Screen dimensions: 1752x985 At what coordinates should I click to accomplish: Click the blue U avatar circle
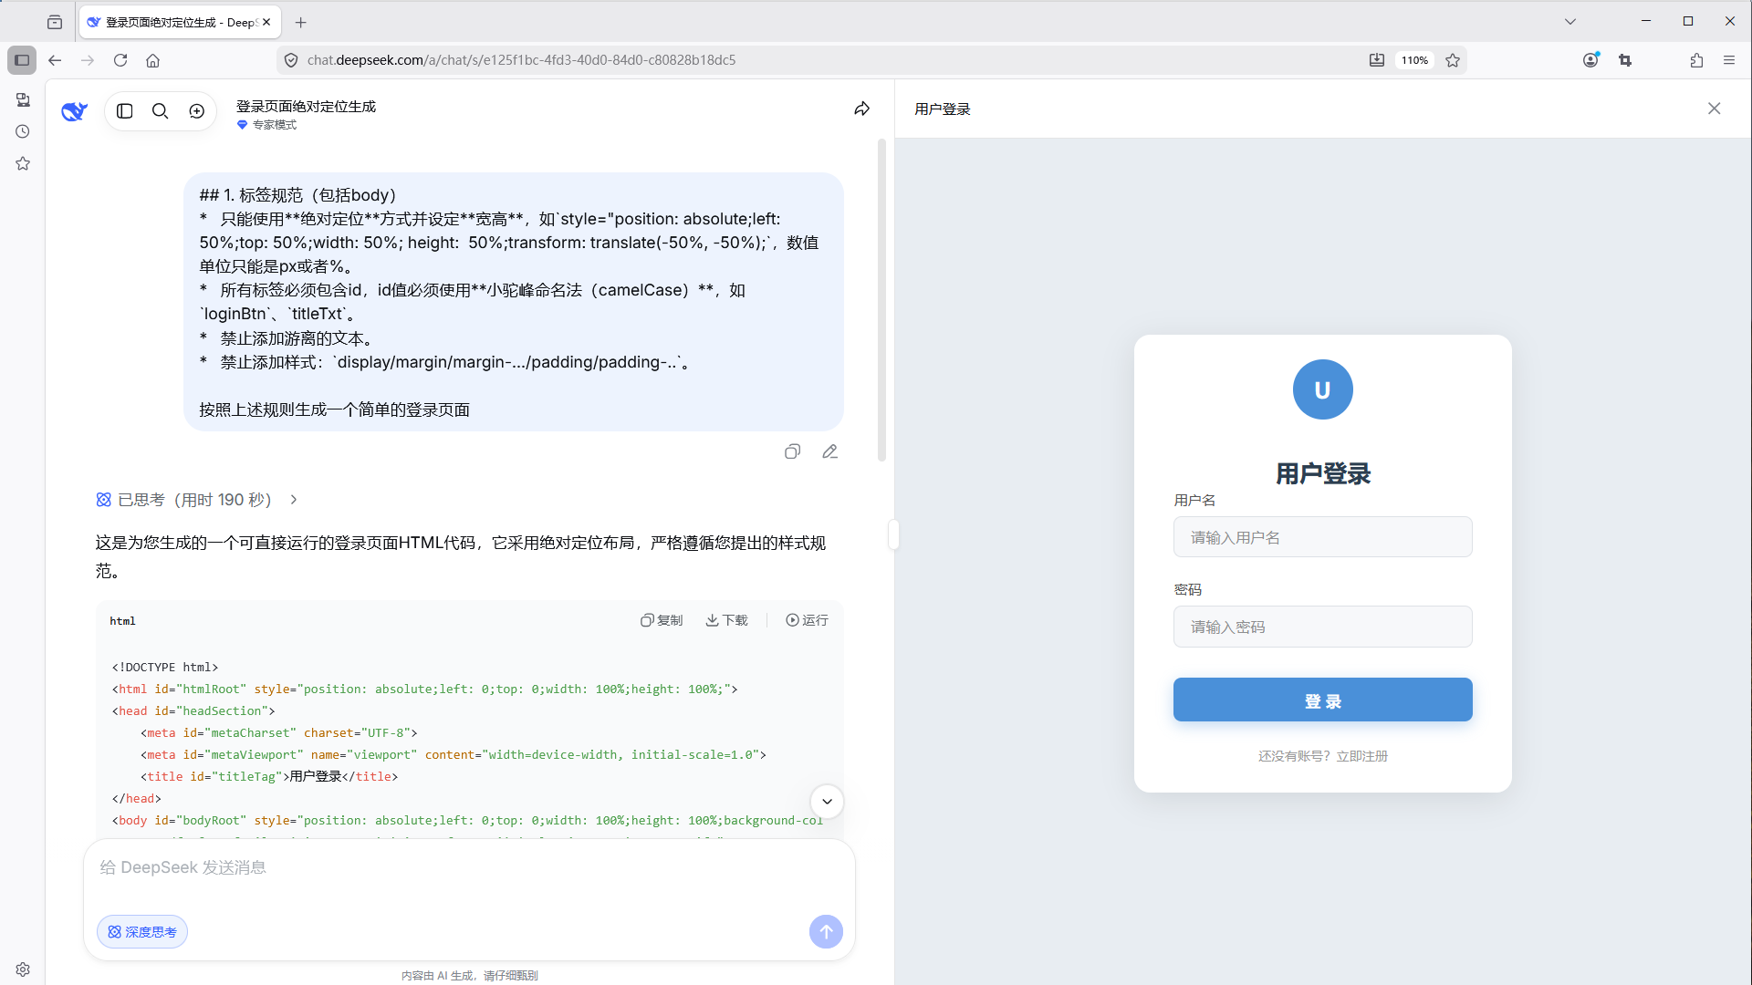tap(1322, 389)
